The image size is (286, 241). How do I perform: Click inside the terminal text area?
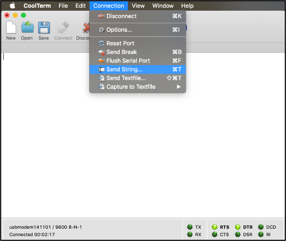click(x=143, y=155)
